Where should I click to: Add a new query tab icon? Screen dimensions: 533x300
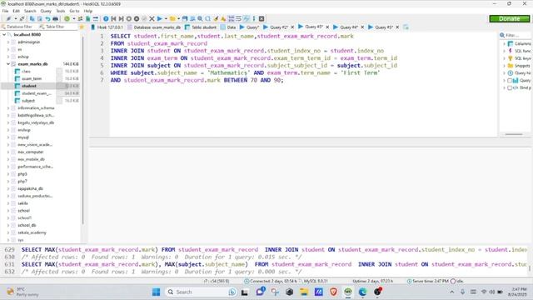406,27
